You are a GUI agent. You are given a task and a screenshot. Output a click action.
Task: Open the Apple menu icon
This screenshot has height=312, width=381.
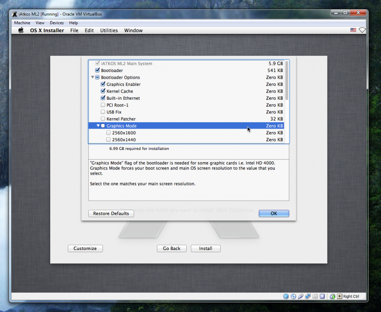[x=21, y=30]
